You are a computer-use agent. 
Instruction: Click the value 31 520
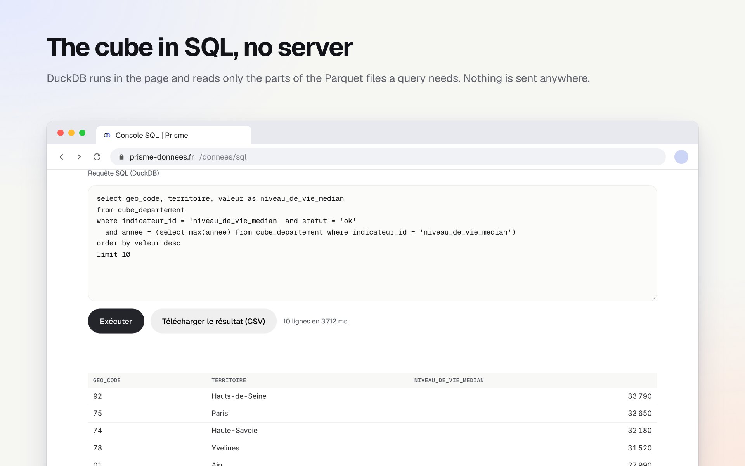(639, 448)
